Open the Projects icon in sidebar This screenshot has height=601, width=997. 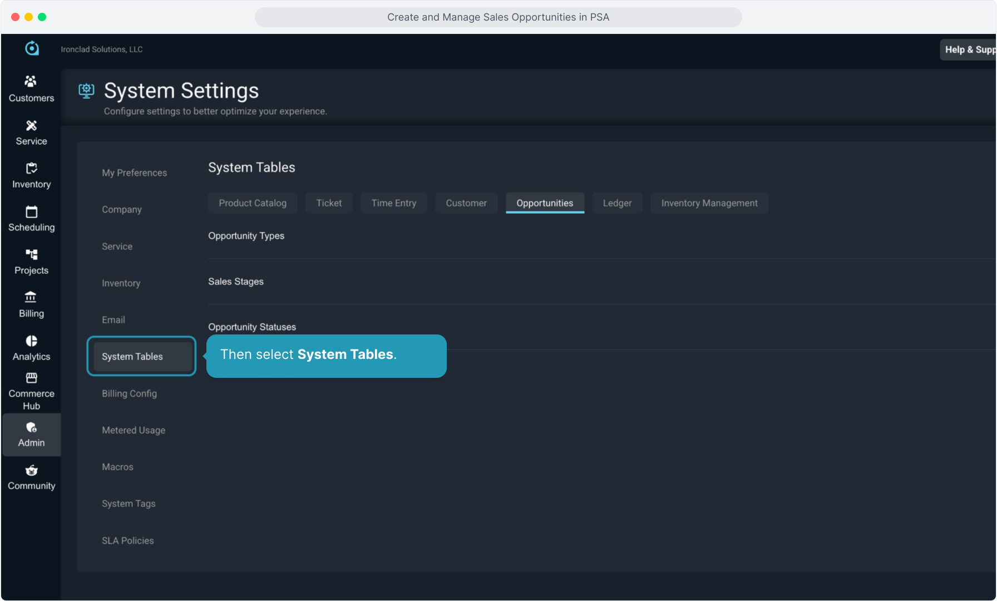(x=31, y=254)
